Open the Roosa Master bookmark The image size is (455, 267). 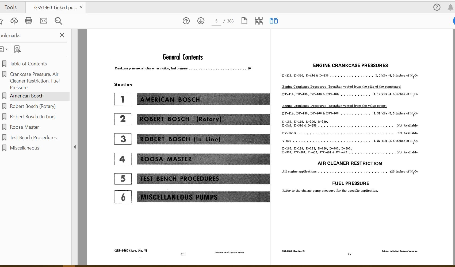pyautogui.click(x=24, y=127)
